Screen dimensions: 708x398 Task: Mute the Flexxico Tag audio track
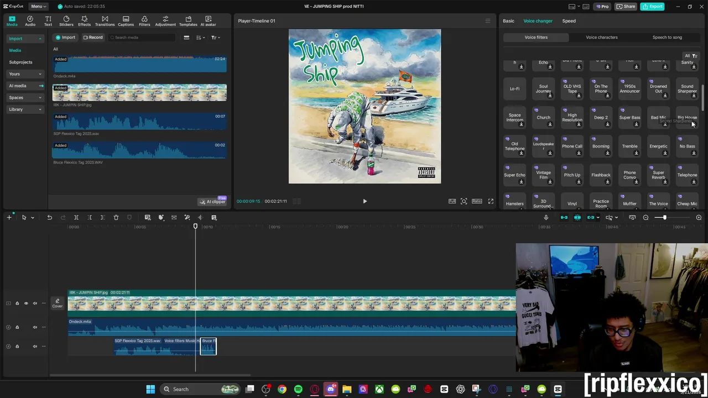click(x=34, y=347)
